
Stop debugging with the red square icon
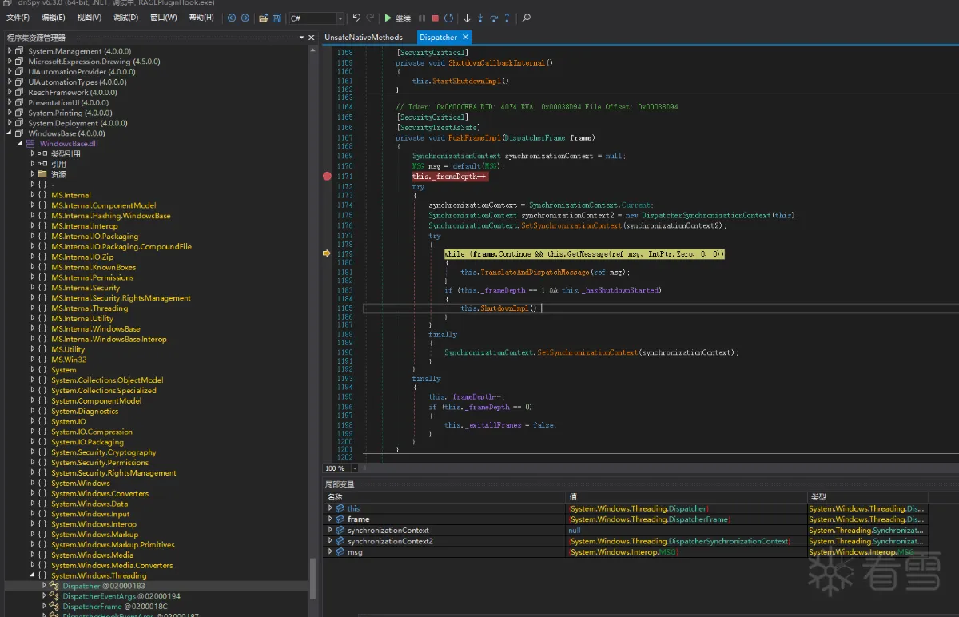coord(435,18)
